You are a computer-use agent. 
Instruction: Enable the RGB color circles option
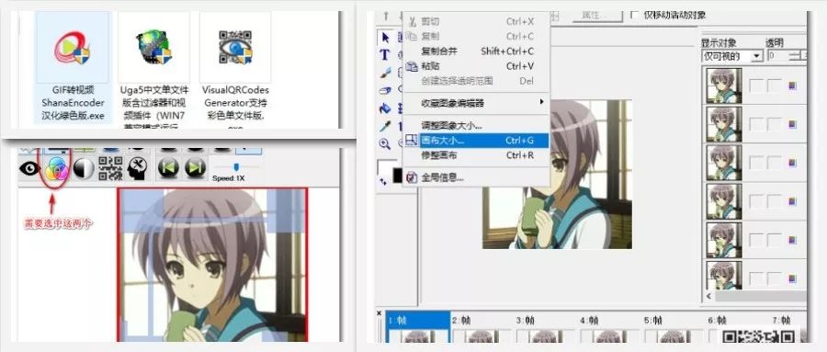point(56,169)
